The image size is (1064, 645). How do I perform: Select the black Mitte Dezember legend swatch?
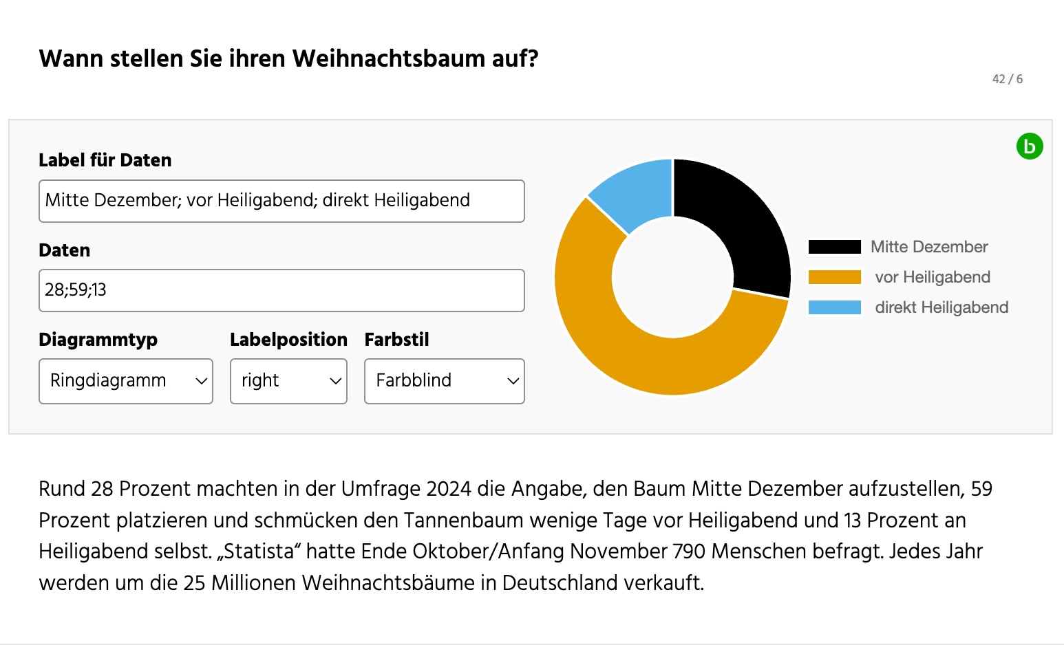[x=834, y=246]
